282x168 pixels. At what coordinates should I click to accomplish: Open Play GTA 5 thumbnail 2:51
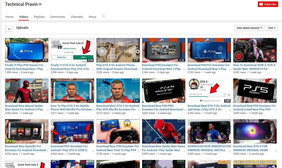[x=118, y=50]
